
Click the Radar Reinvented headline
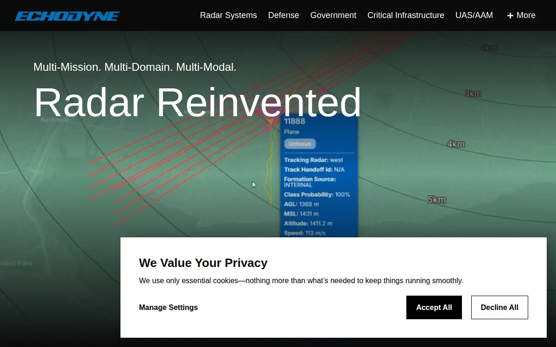(198, 102)
